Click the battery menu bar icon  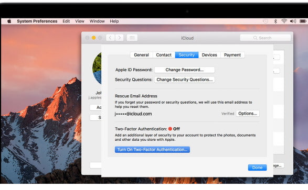tap(303, 21)
